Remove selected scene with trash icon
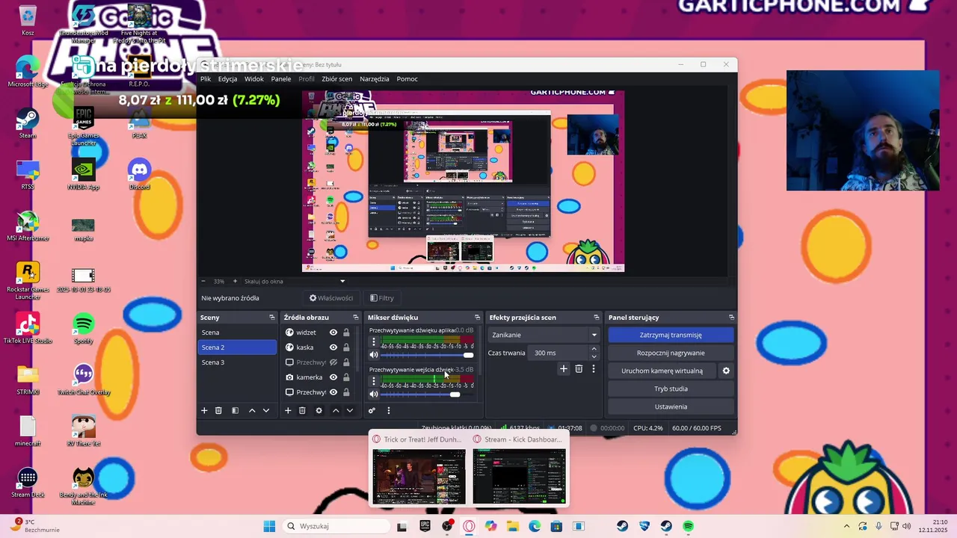Screen dimensions: 957x538 [218, 410]
